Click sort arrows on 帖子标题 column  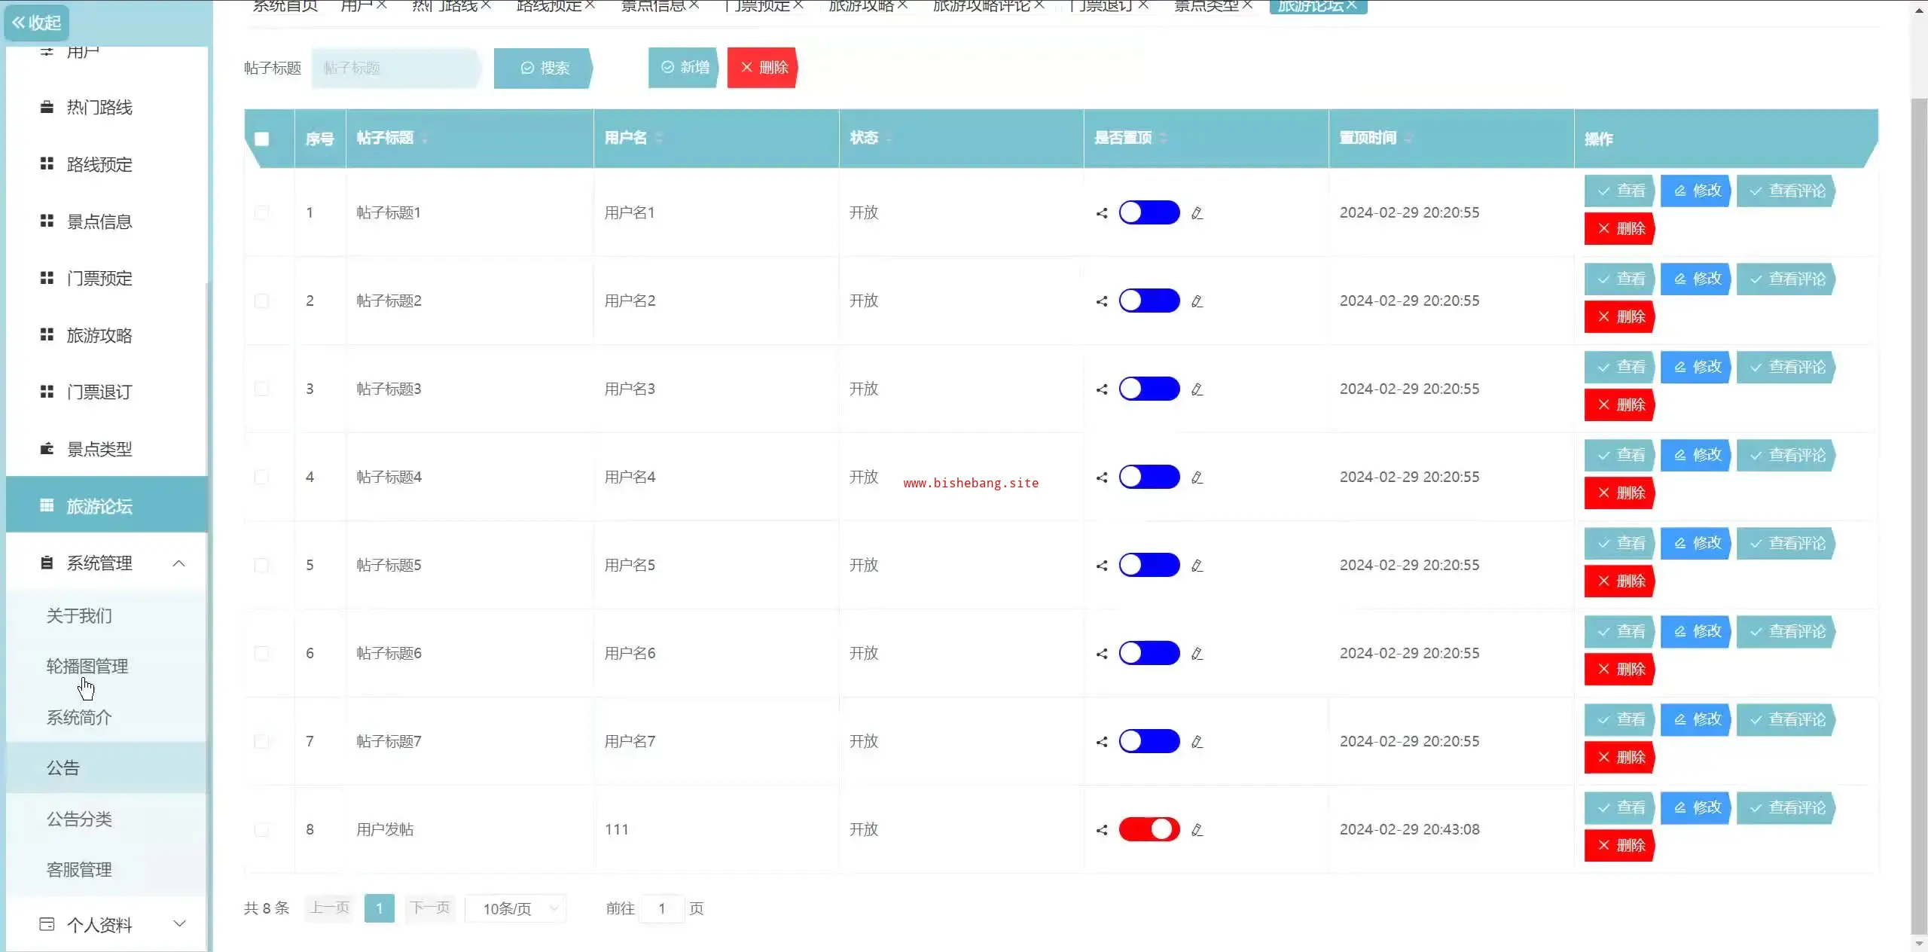click(425, 139)
